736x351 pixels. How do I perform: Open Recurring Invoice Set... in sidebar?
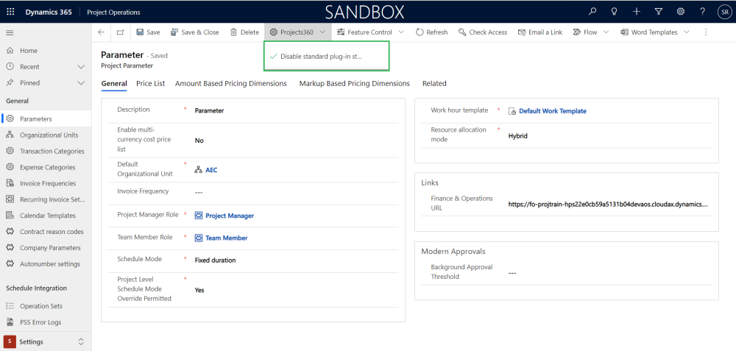tap(46, 199)
